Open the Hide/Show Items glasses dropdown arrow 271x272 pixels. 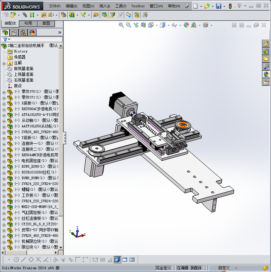click(x=180, y=26)
